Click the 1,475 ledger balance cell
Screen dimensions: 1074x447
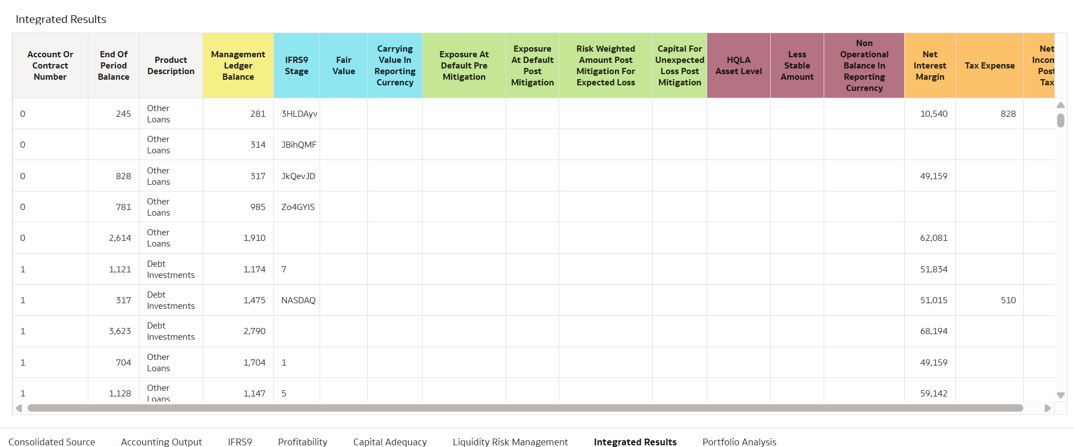click(238, 300)
